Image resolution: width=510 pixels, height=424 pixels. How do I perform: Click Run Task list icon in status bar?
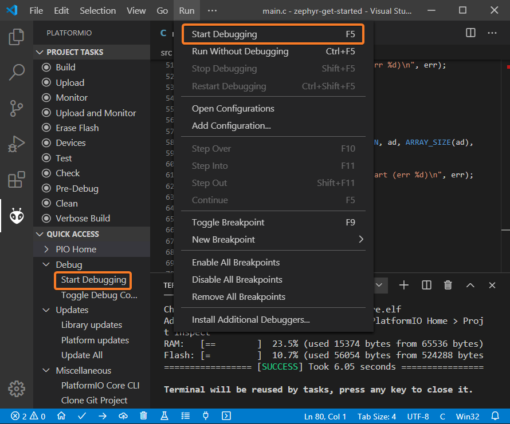[185, 416]
